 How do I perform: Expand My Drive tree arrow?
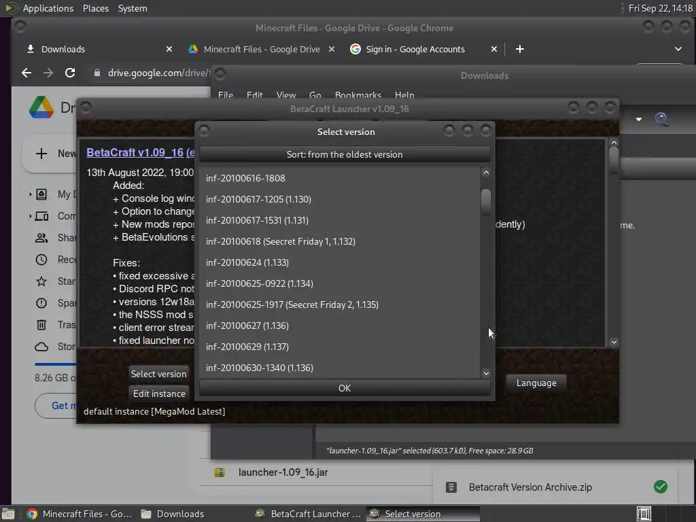[30, 194]
